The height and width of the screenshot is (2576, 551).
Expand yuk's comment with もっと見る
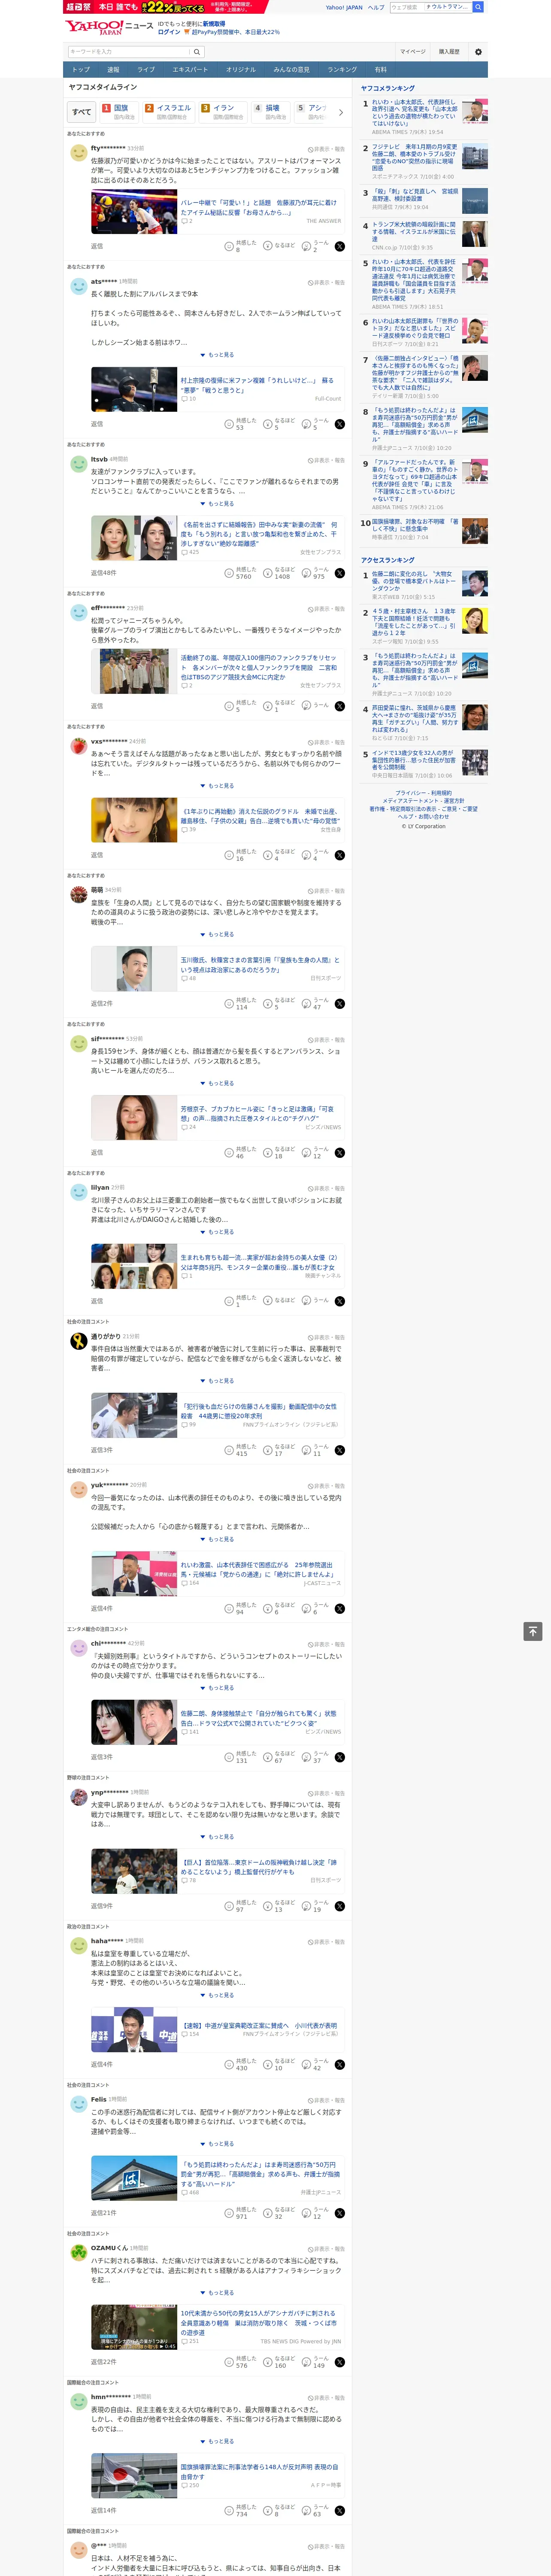point(217,1540)
